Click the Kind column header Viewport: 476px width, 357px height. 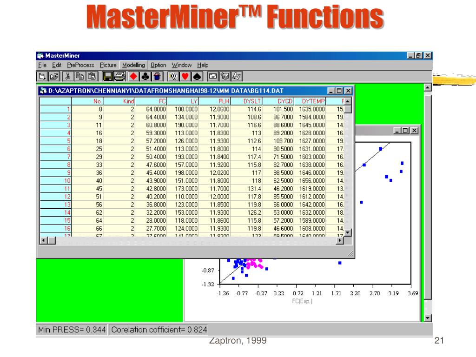[x=119, y=101]
